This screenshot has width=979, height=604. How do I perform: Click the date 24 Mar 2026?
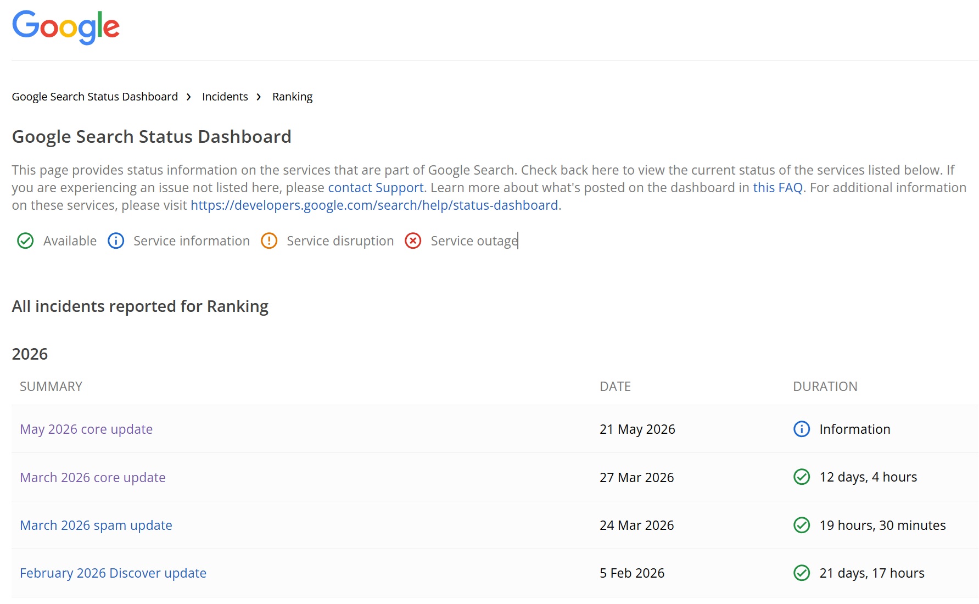tap(637, 525)
